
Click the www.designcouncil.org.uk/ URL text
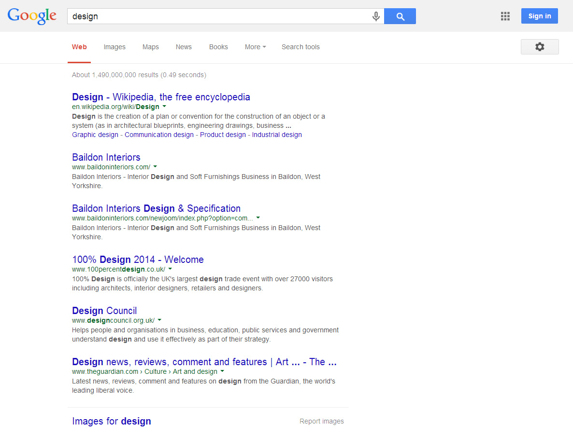(113, 320)
